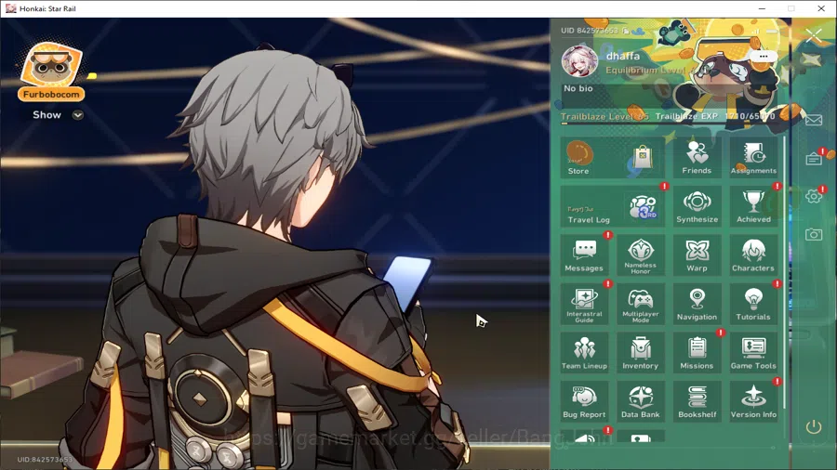The height and width of the screenshot is (470, 837).
Task: Click the menu grid scrollbar
Action: (784, 272)
